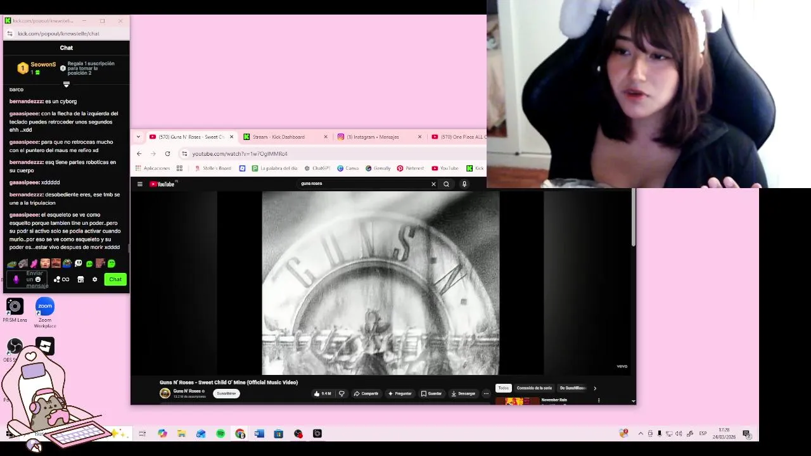Viewport: 811px width, 456px height.
Task: Open more actions three-dot menu under video
Action: click(486, 393)
